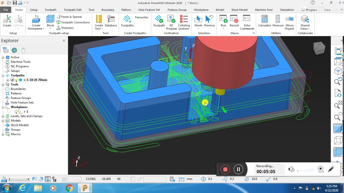Toggle the grid icon in status bar
This screenshot has height=193, width=344.
click(64, 179)
